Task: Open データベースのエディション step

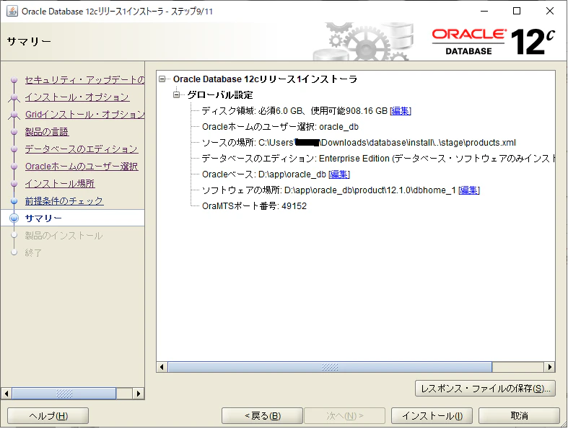Action: pos(82,149)
